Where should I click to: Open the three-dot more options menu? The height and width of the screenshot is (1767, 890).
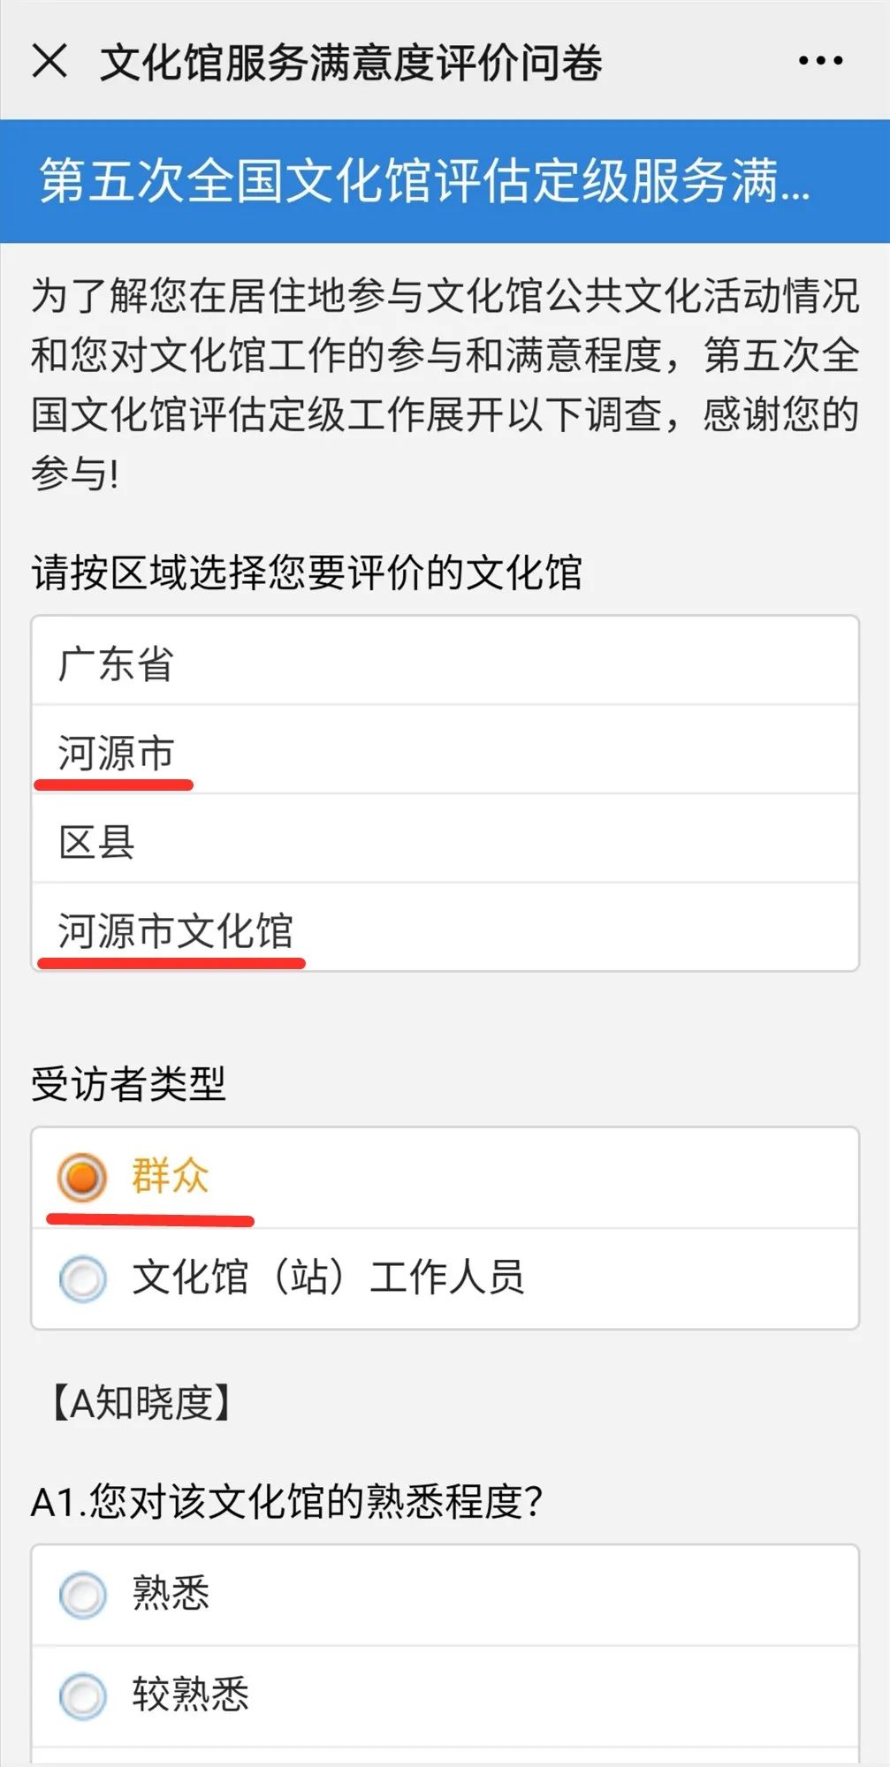(x=820, y=61)
